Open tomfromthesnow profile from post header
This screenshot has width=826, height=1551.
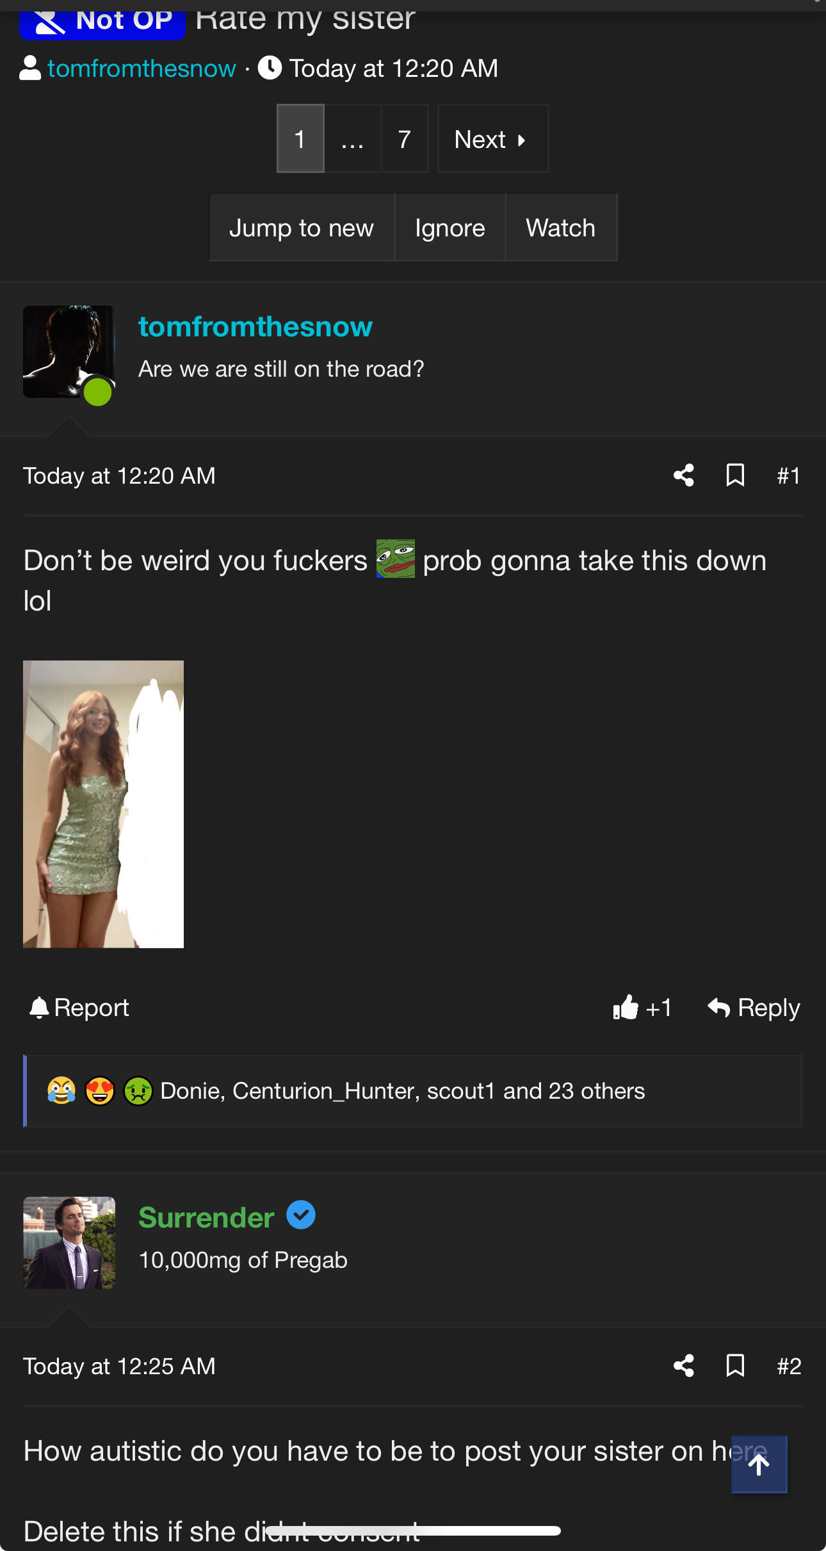[255, 327]
